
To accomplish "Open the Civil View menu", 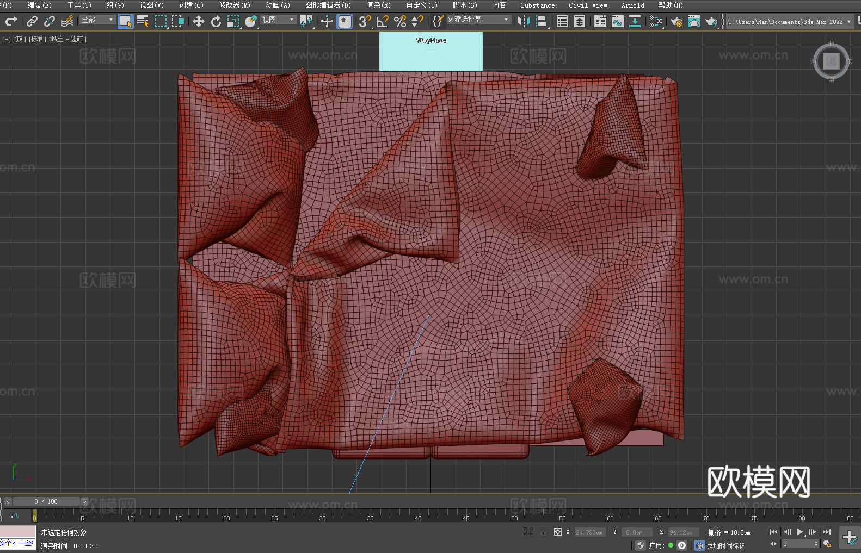I will pyautogui.click(x=588, y=5).
